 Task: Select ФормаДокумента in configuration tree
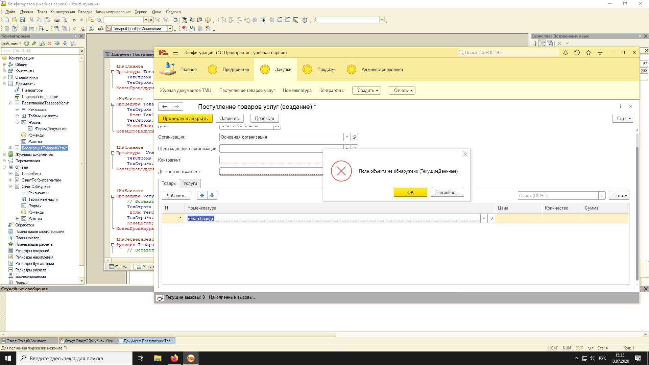tap(50, 129)
